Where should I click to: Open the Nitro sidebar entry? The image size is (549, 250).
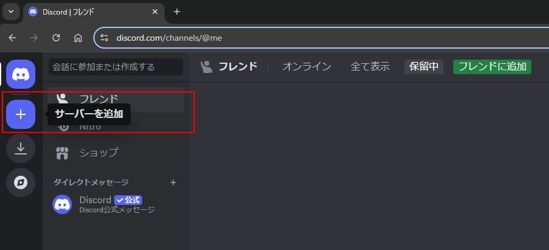tap(116, 127)
